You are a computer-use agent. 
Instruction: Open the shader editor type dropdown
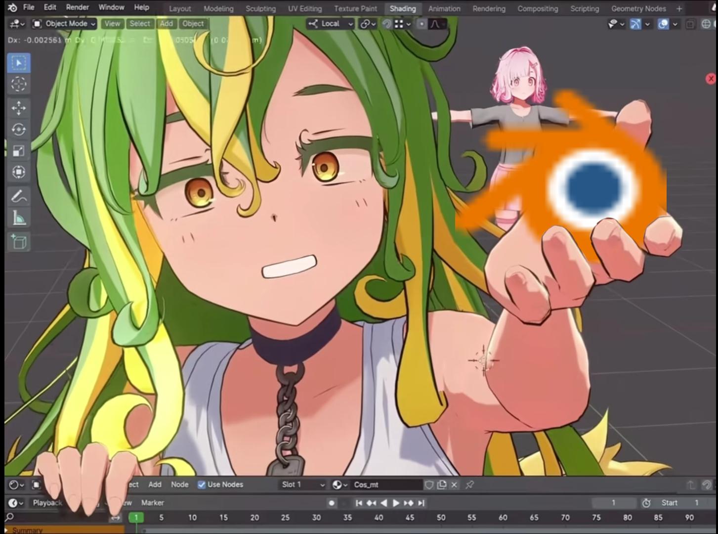(x=17, y=485)
